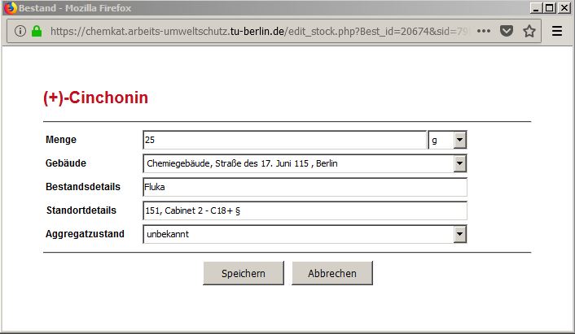Click the green padlock security icon

37,32
